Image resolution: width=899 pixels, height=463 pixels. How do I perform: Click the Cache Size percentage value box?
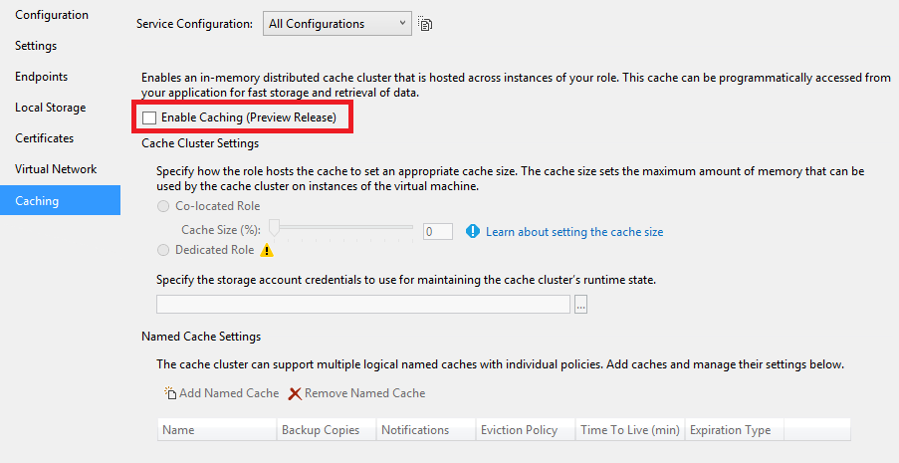(437, 231)
